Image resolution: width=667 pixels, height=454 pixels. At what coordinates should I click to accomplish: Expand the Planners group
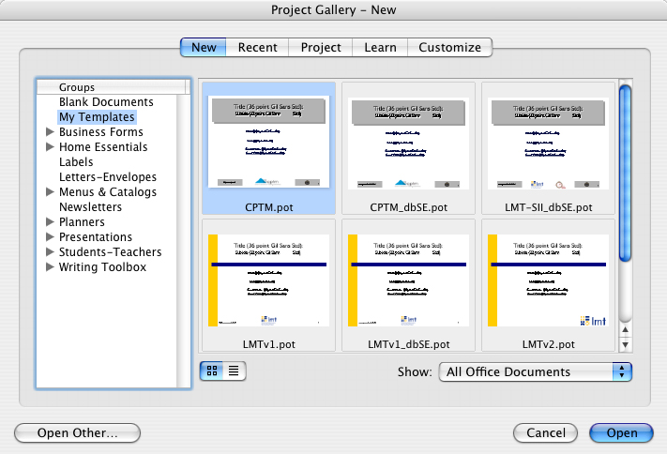50,222
